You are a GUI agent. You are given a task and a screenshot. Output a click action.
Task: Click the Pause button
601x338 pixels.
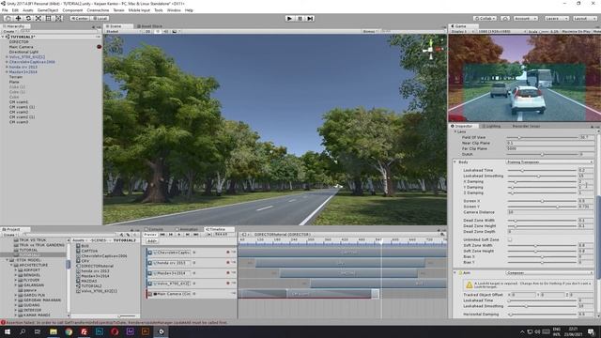point(300,18)
